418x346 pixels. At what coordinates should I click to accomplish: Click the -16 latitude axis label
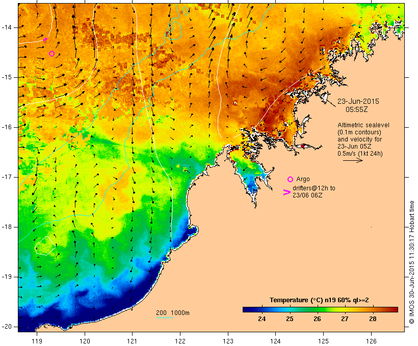pyautogui.click(x=7, y=127)
